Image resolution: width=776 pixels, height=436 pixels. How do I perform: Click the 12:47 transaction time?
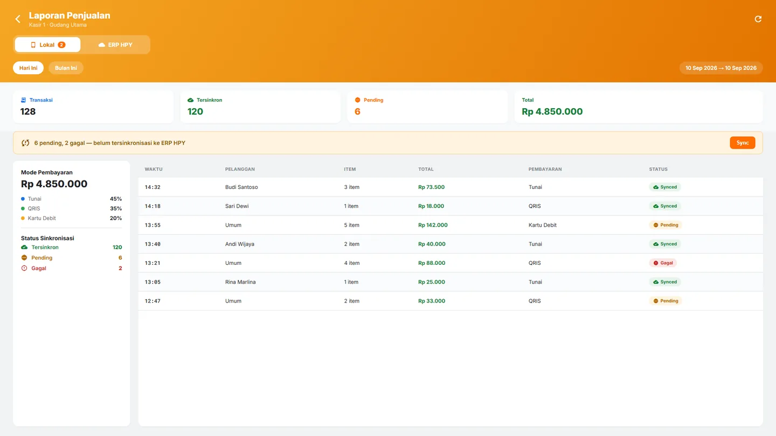(153, 301)
